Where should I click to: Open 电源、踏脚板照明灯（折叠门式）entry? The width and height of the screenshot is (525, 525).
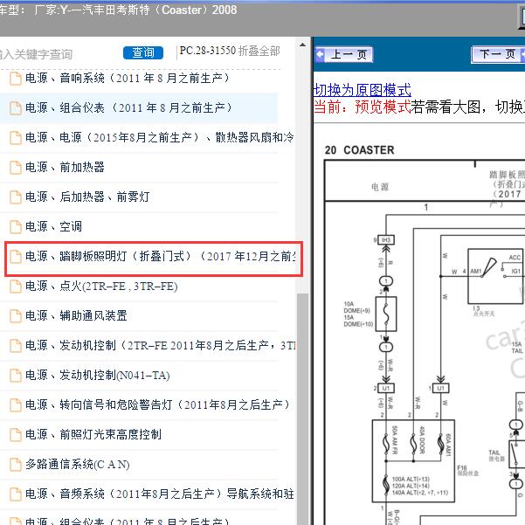click(x=161, y=256)
